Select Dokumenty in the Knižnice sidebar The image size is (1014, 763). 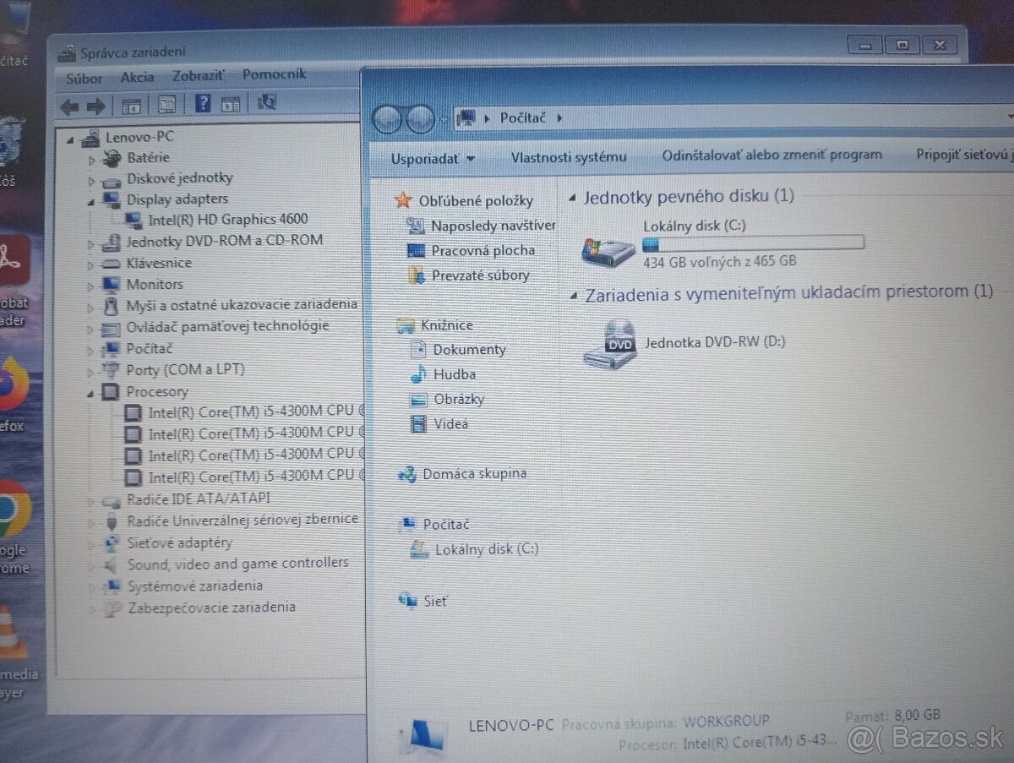pos(468,349)
